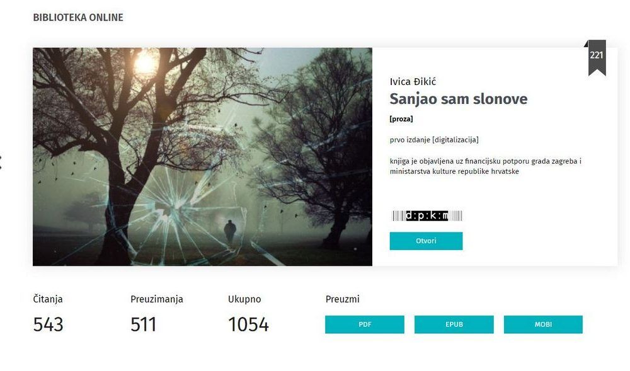Select the [proza] genre tag
Screen dimensions: 630x371
(401, 119)
